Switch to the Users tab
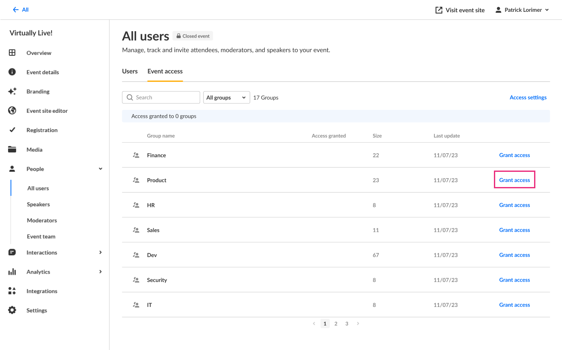562x350 pixels. pos(130,71)
